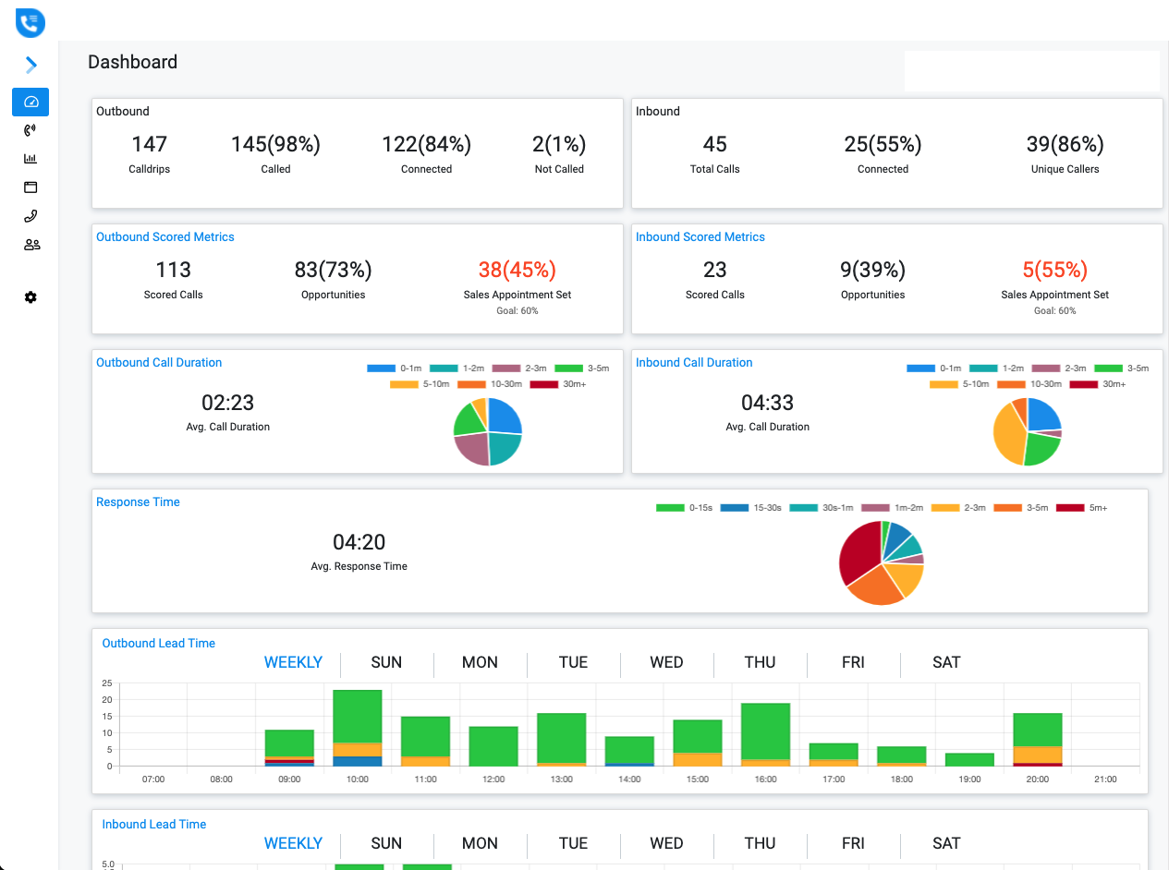Click the 10:00 bar in Outbound Lead Time chart
Screen dimensions: 1169x870
[x=358, y=728]
